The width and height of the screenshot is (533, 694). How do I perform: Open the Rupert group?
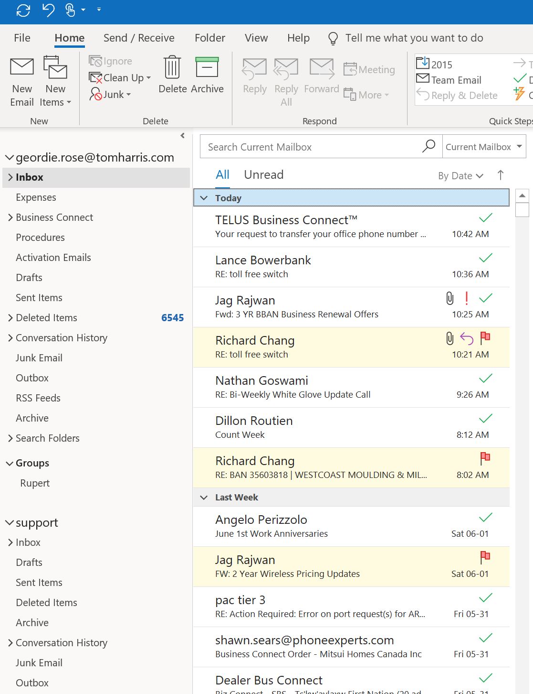coord(35,483)
